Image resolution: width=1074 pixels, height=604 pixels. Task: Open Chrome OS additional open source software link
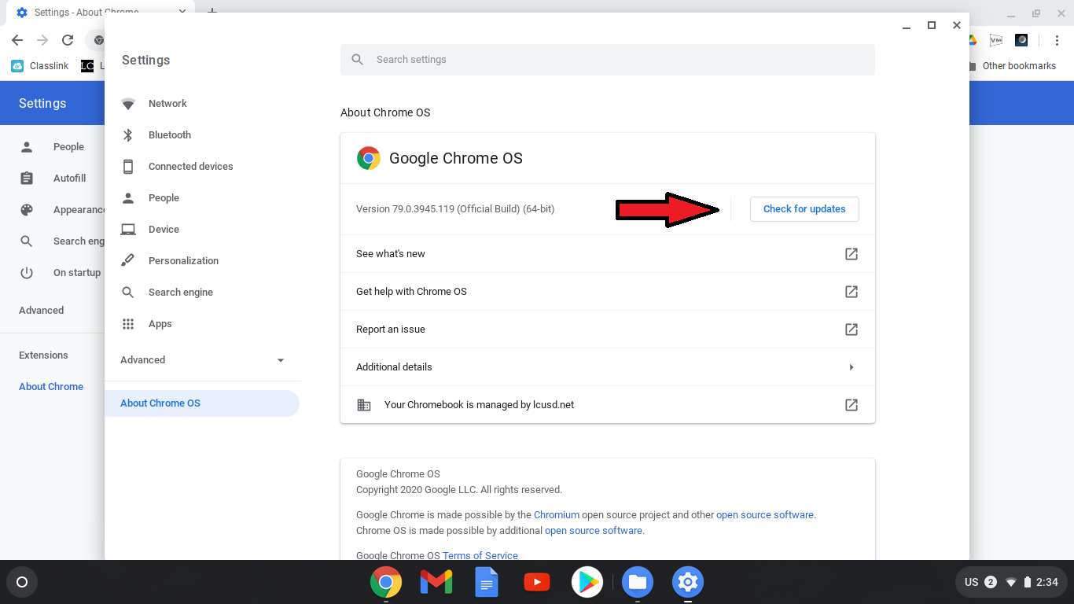point(594,531)
